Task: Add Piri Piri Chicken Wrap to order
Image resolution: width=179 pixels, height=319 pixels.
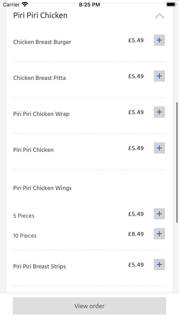Action: 159,112
